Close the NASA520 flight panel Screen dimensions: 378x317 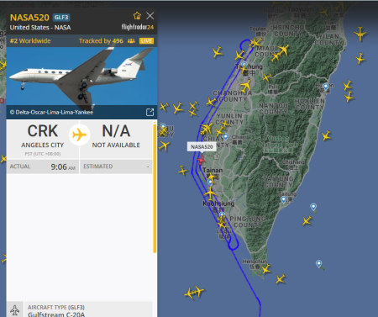150,16
